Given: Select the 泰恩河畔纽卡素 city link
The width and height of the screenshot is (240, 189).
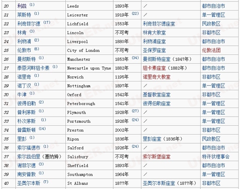Looking at the screenshot, I should [33, 68].
